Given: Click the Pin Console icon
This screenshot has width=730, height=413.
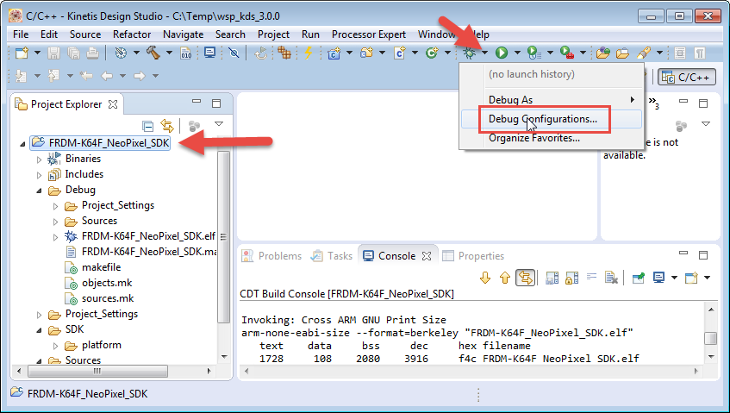Looking at the screenshot, I should coord(639,277).
